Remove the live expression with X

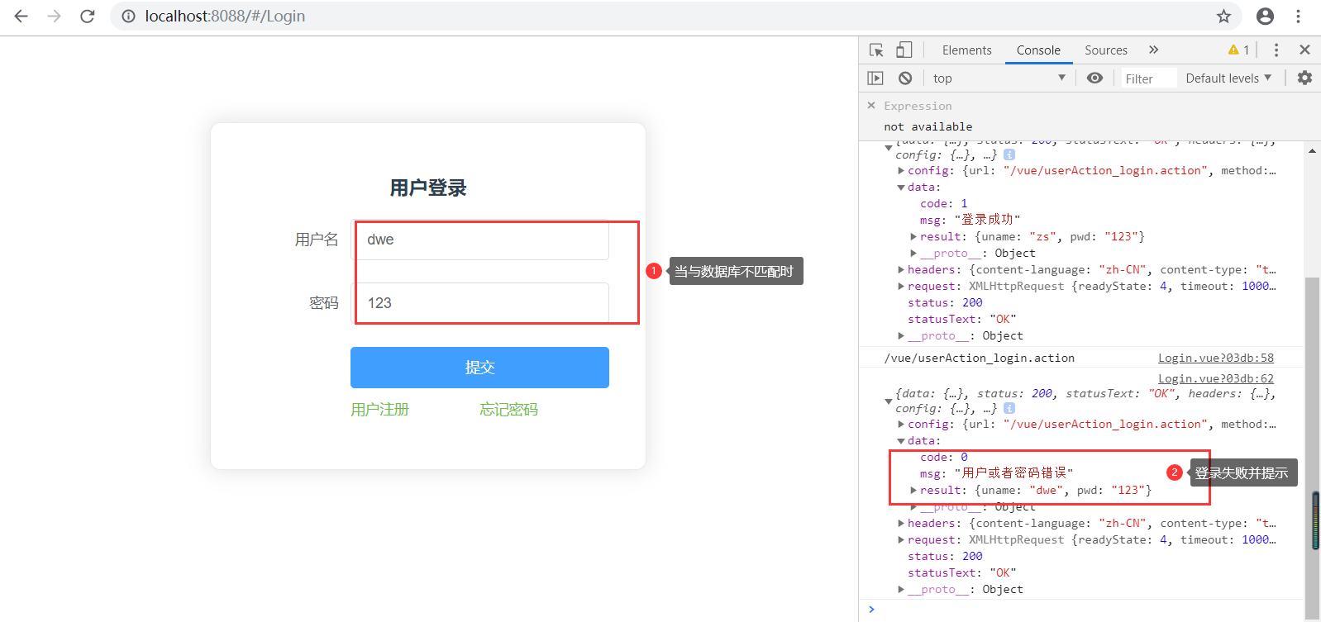pos(871,106)
